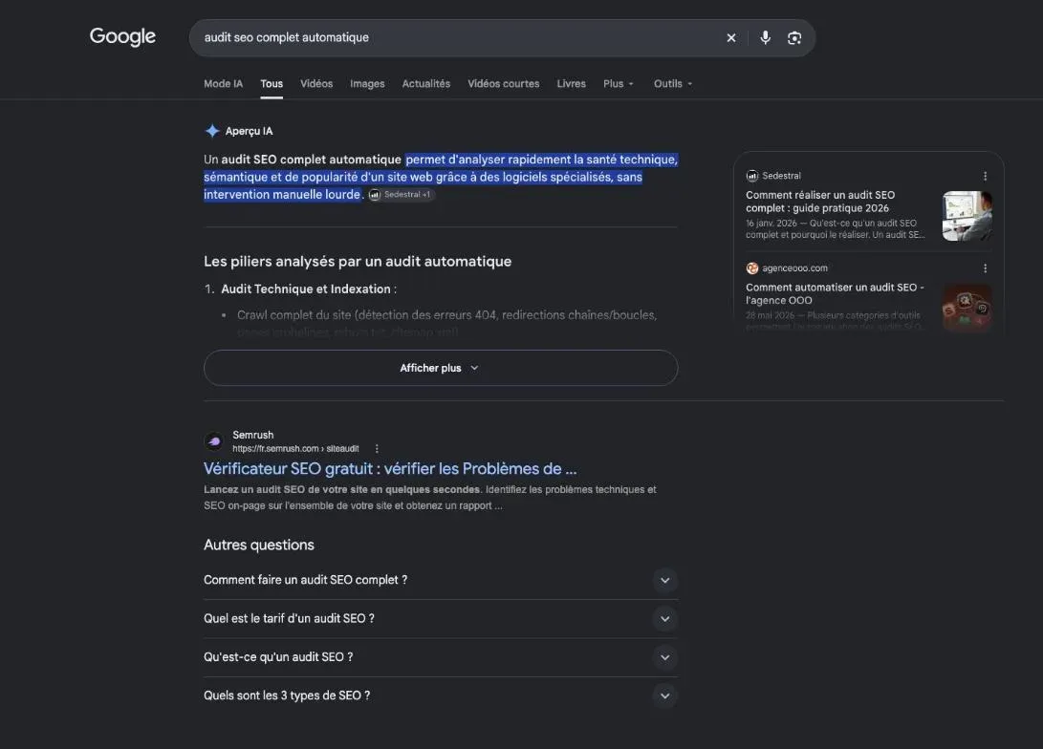The image size is (1043, 749).
Task: Open agenceooo.com card more options menu
Action: coord(985,268)
